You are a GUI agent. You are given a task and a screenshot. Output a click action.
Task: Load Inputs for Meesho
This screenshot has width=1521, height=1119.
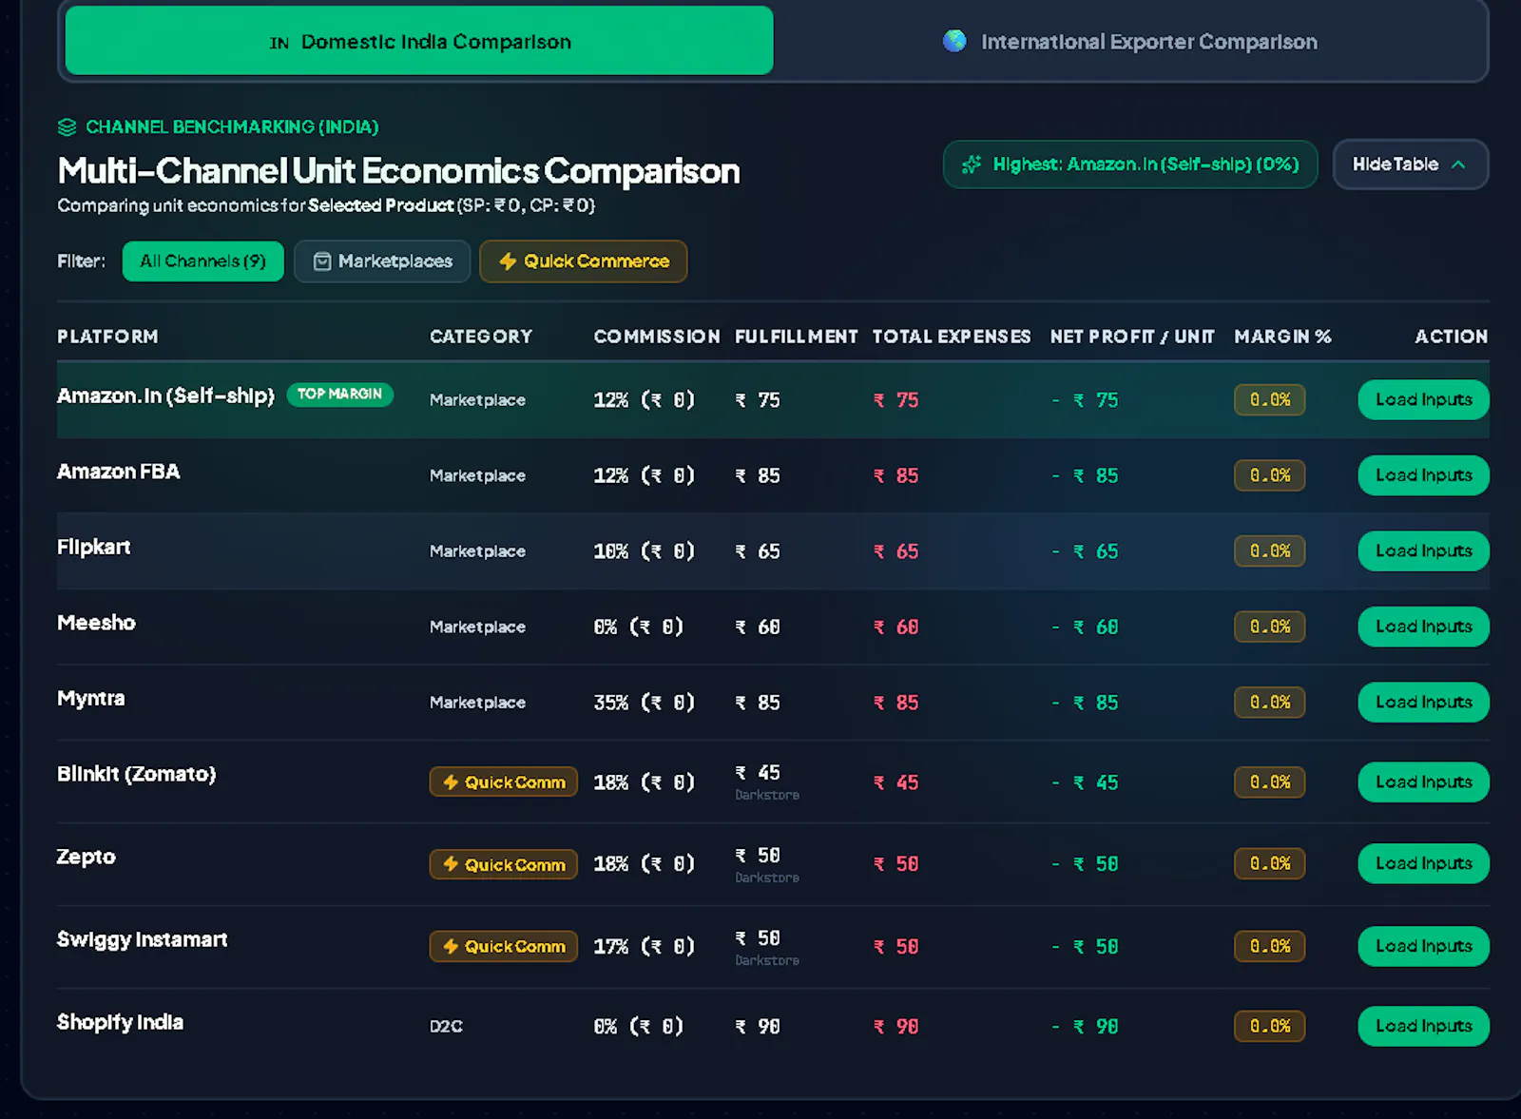[x=1423, y=627]
